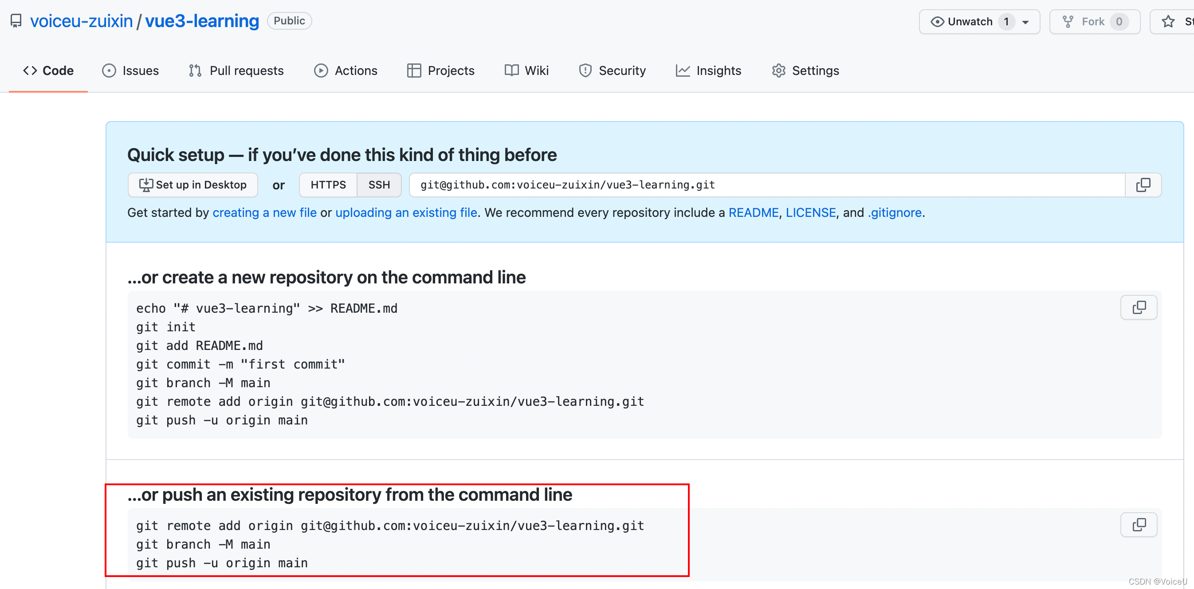Viewport: 1194px width, 589px height.
Task: Click the watchers count 1 badge
Action: pos(1006,22)
